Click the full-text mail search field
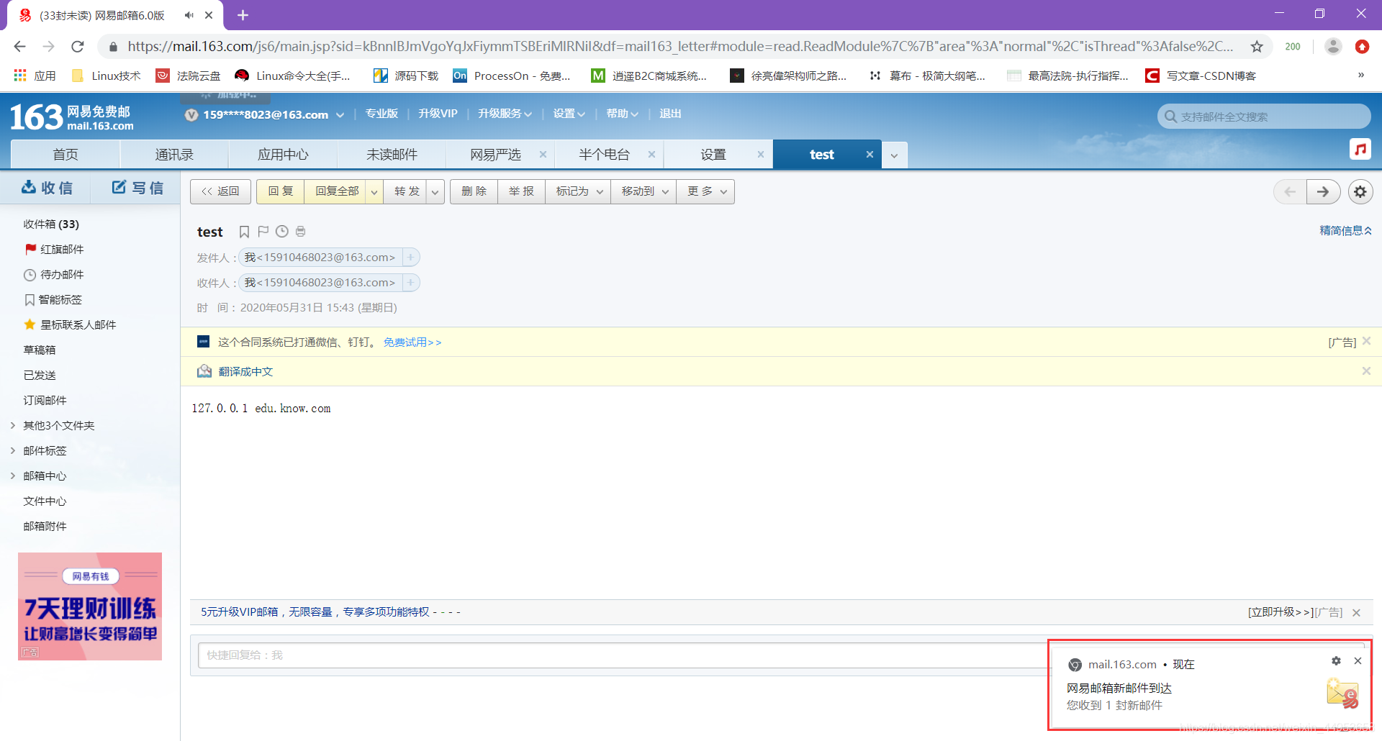1382x741 pixels. point(1264,117)
